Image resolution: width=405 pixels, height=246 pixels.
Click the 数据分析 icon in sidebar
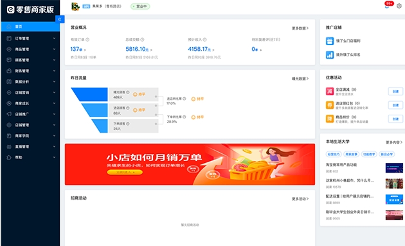tap(9, 82)
